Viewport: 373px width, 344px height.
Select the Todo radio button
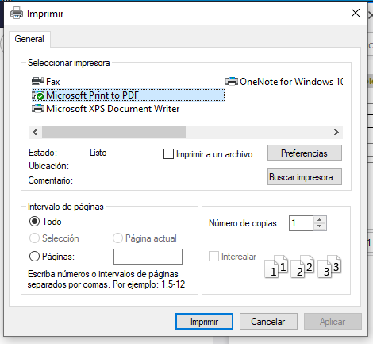pyautogui.click(x=34, y=222)
